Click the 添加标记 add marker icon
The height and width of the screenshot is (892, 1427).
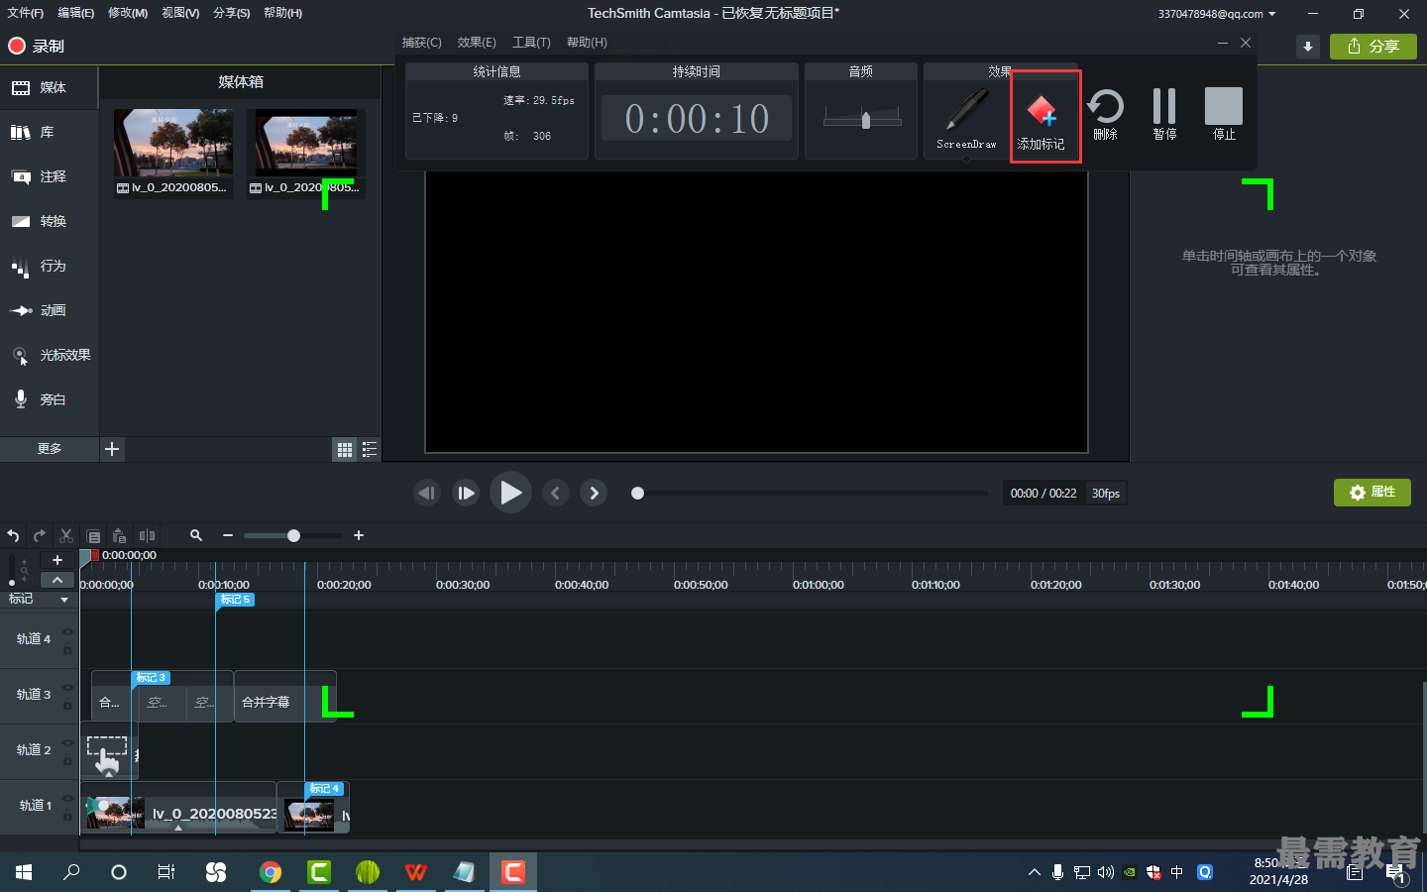click(x=1042, y=110)
